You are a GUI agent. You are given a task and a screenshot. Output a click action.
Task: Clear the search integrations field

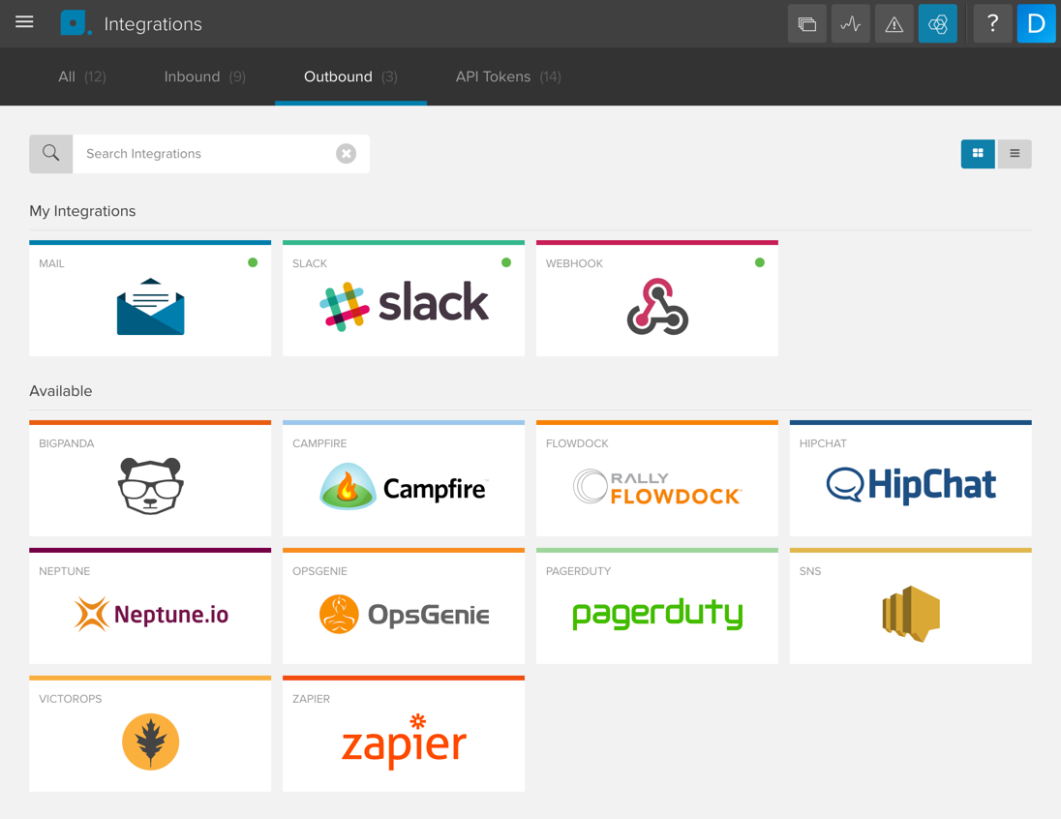[346, 154]
